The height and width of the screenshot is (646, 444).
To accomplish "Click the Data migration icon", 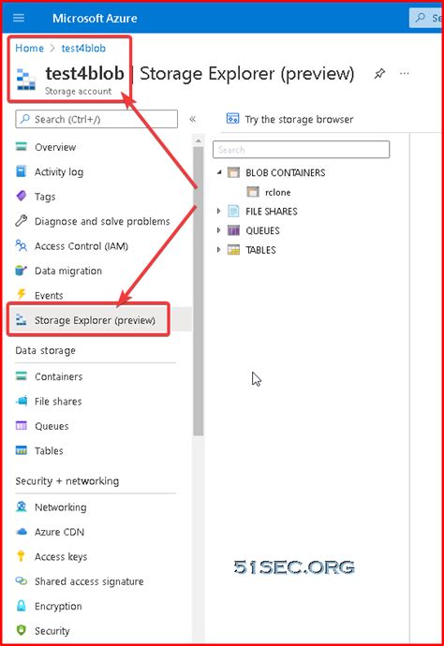I will (x=21, y=271).
